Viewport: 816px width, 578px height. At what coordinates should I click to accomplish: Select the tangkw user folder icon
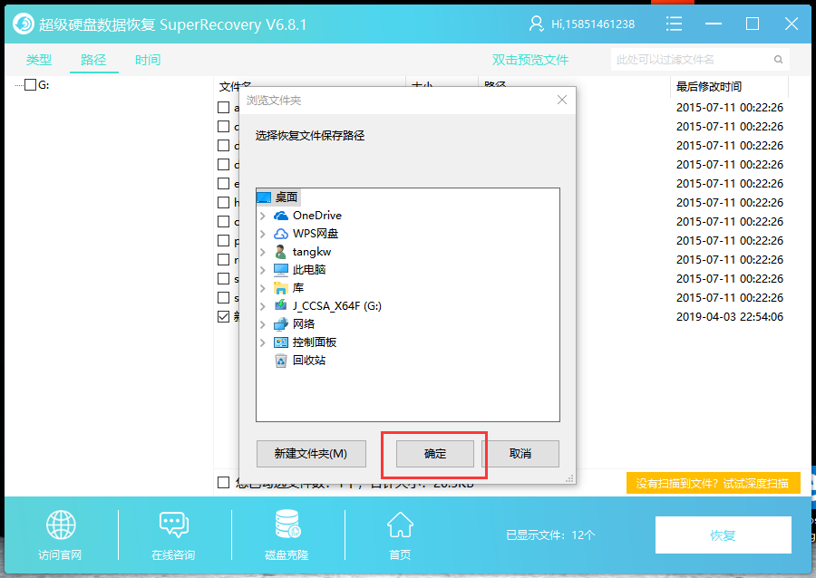pyautogui.click(x=281, y=252)
